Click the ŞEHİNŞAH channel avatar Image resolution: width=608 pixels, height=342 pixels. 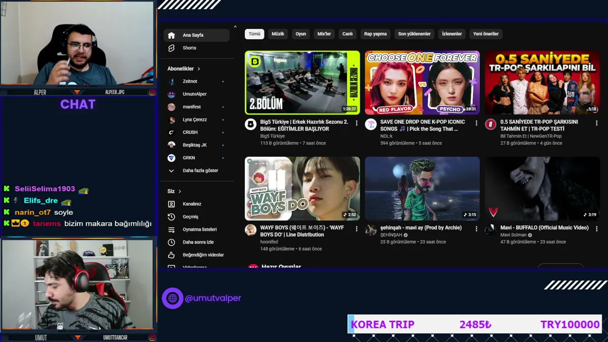click(x=370, y=230)
